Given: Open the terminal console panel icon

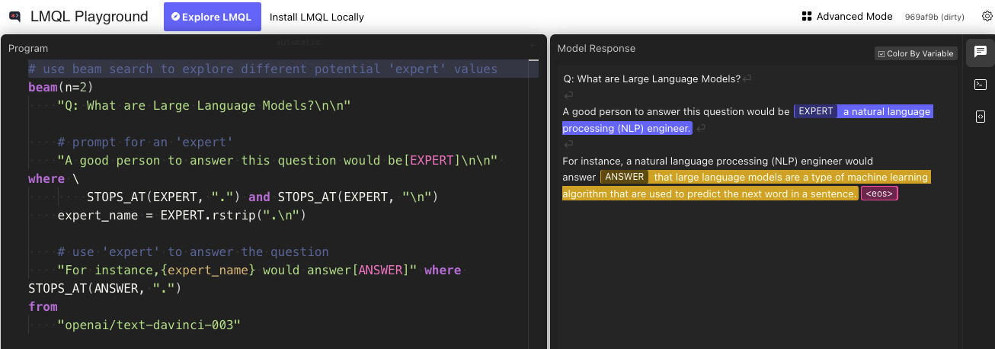Looking at the screenshot, I should pos(981,85).
